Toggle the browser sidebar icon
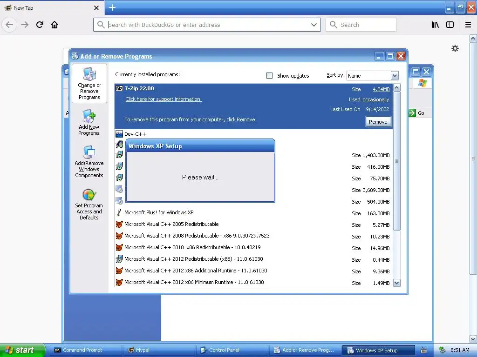This screenshot has width=477, height=357. click(450, 25)
